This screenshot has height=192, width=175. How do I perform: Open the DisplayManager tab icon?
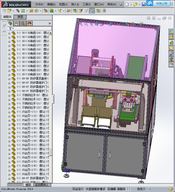click(x=29, y=23)
